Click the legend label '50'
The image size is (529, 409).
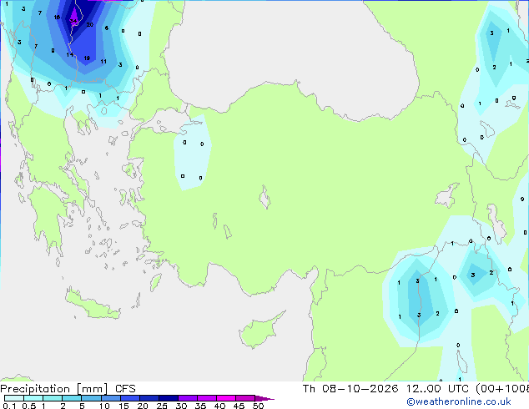point(258,406)
